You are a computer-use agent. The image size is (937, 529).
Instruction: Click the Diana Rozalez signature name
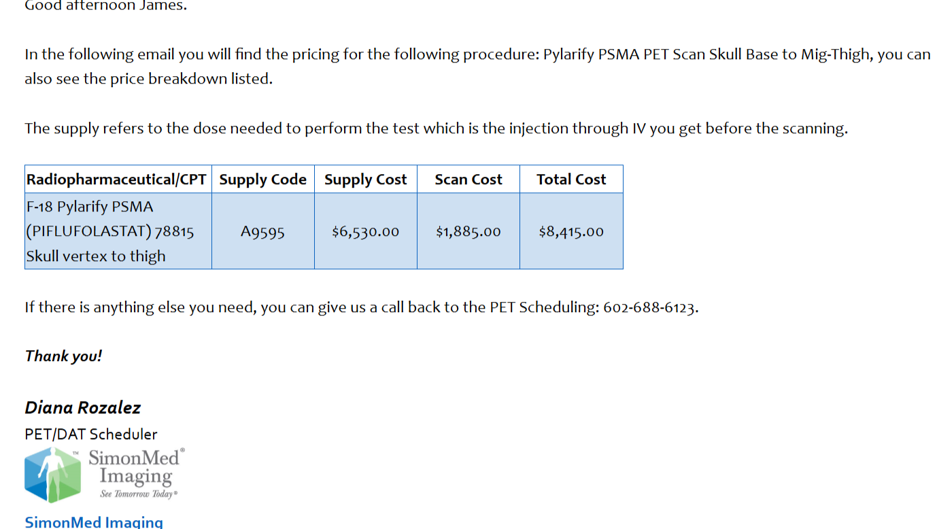click(x=83, y=408)
